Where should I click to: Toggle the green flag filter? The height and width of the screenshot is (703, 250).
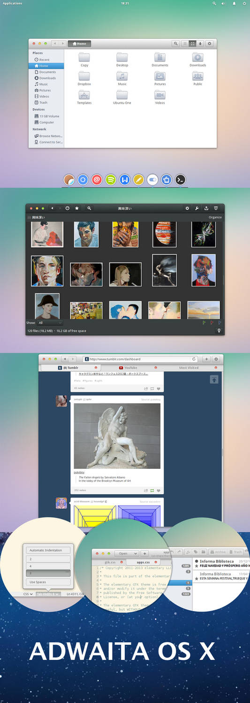[204, 323]
